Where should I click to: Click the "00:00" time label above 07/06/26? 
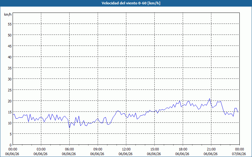[239, 149]
